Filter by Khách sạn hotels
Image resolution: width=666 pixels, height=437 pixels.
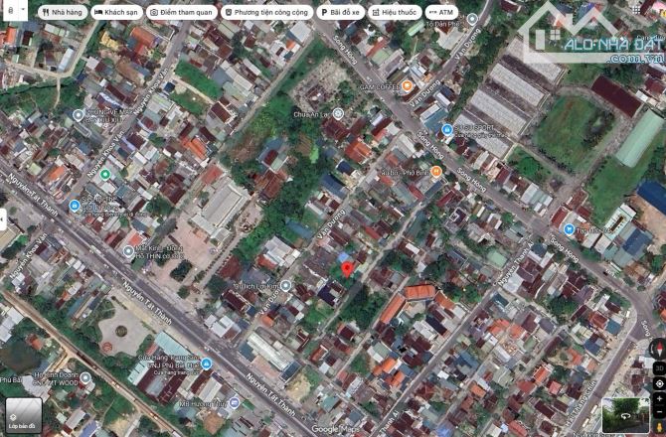117,13
